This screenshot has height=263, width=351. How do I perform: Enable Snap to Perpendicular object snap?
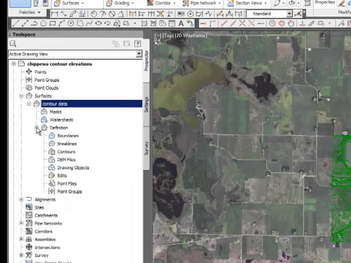[302, 23]
